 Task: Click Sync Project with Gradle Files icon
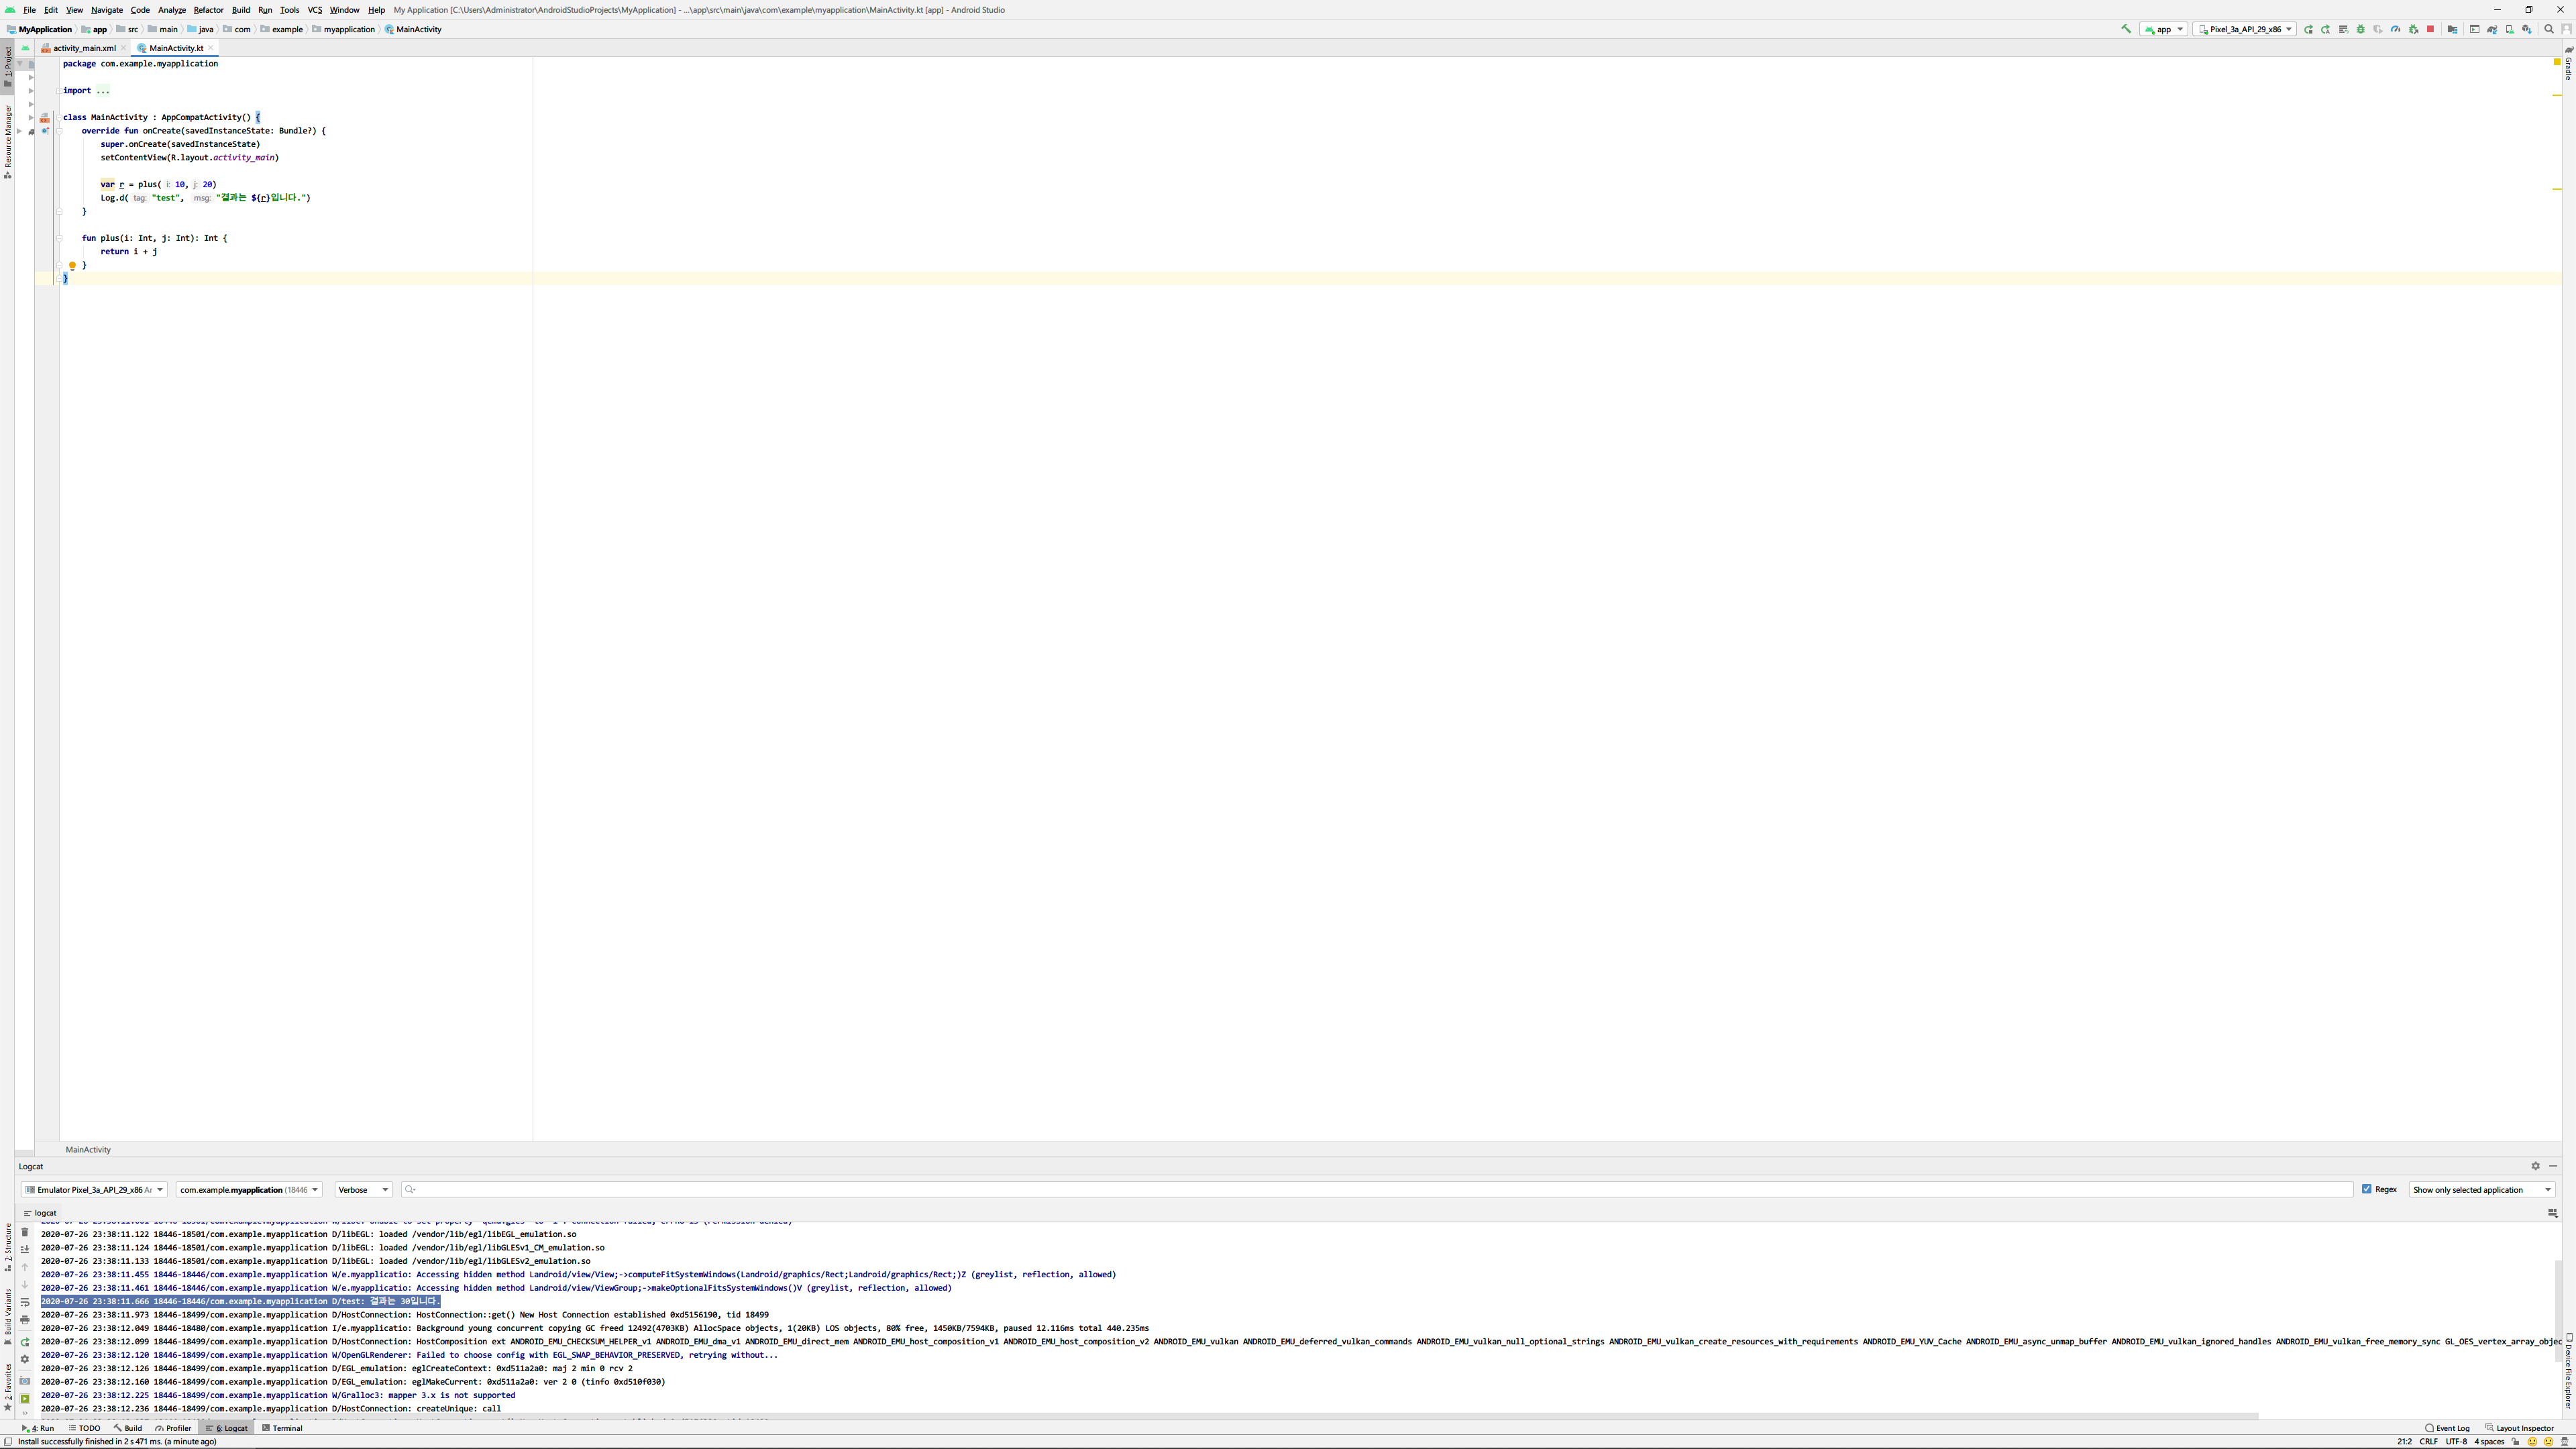[x=2493, y=30]
